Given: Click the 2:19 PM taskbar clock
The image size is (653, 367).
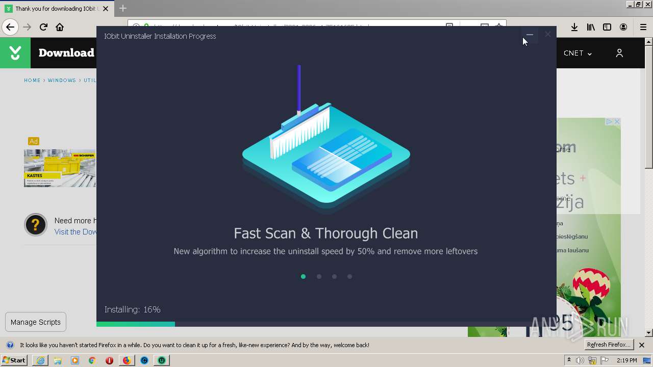Looking at the screenshot, I should coord(626,360).
